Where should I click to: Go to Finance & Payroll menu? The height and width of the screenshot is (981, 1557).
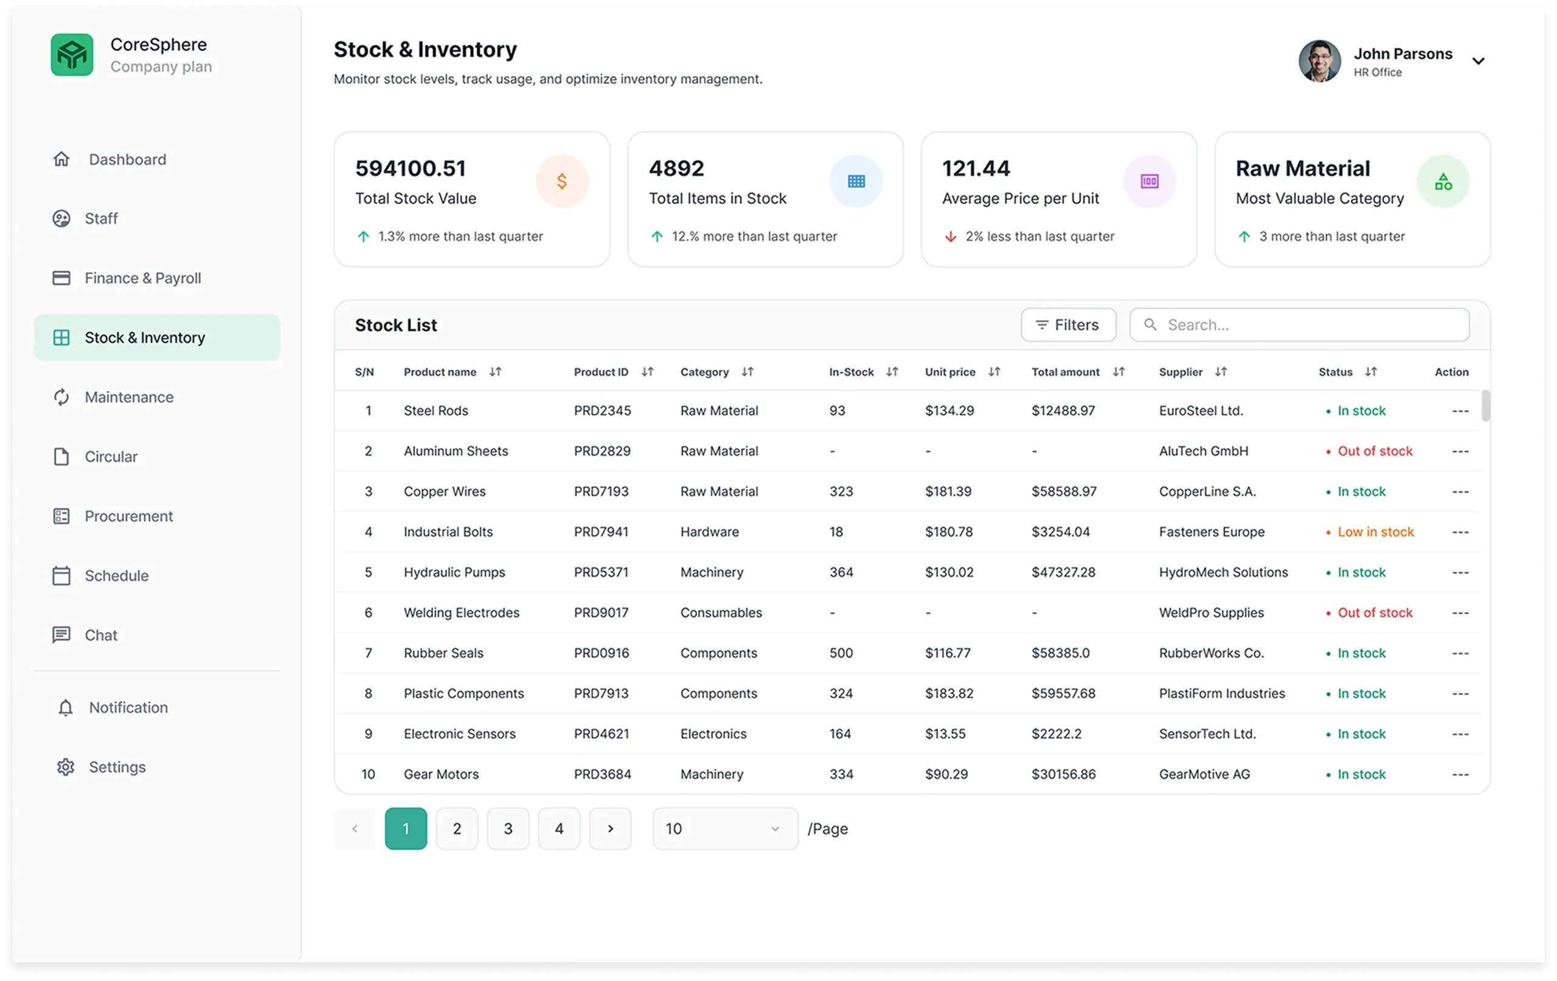142,278
